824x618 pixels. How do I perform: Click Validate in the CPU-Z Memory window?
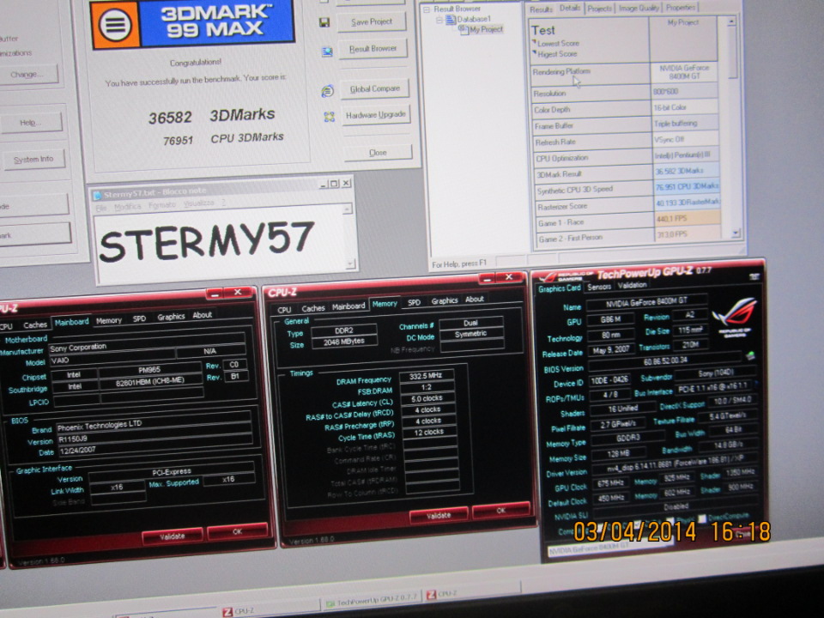[439, 516]
